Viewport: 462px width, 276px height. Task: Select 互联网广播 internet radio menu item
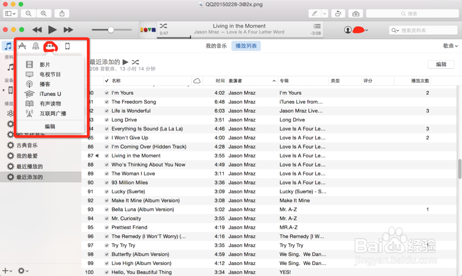[53, 113]
